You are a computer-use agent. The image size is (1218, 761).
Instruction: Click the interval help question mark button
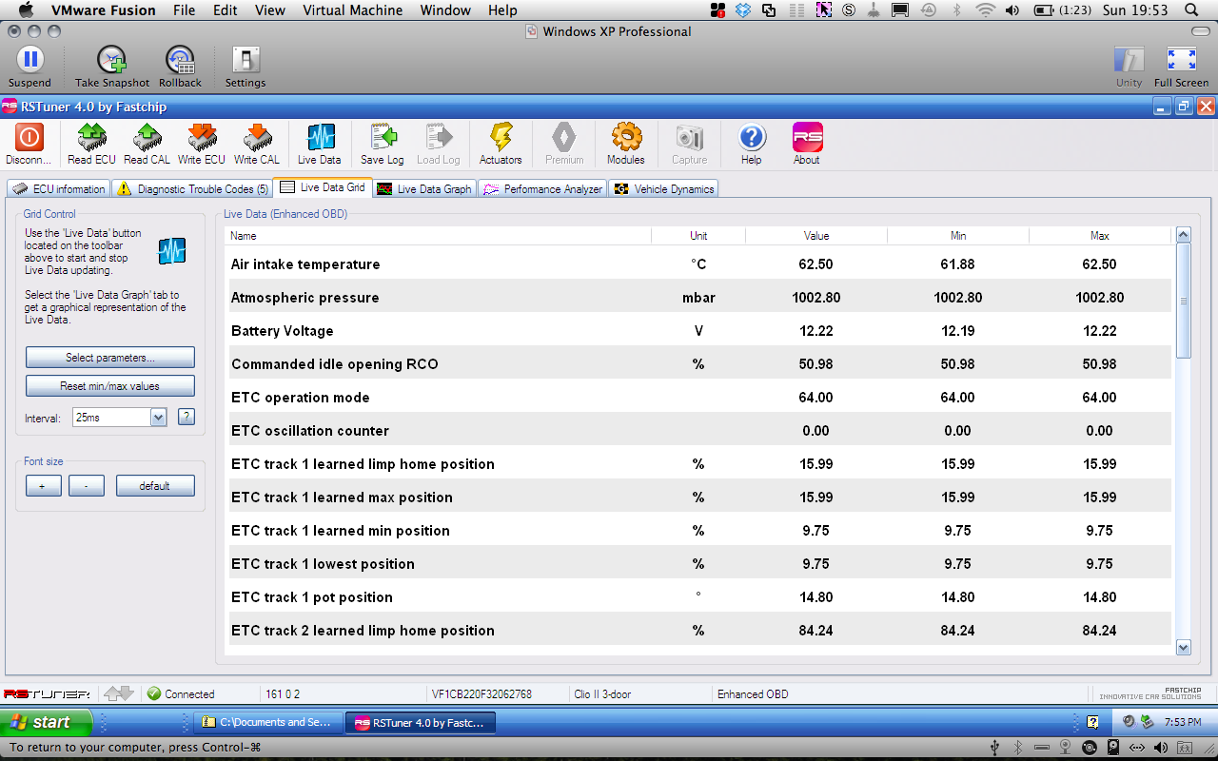(x=187, y=417)
